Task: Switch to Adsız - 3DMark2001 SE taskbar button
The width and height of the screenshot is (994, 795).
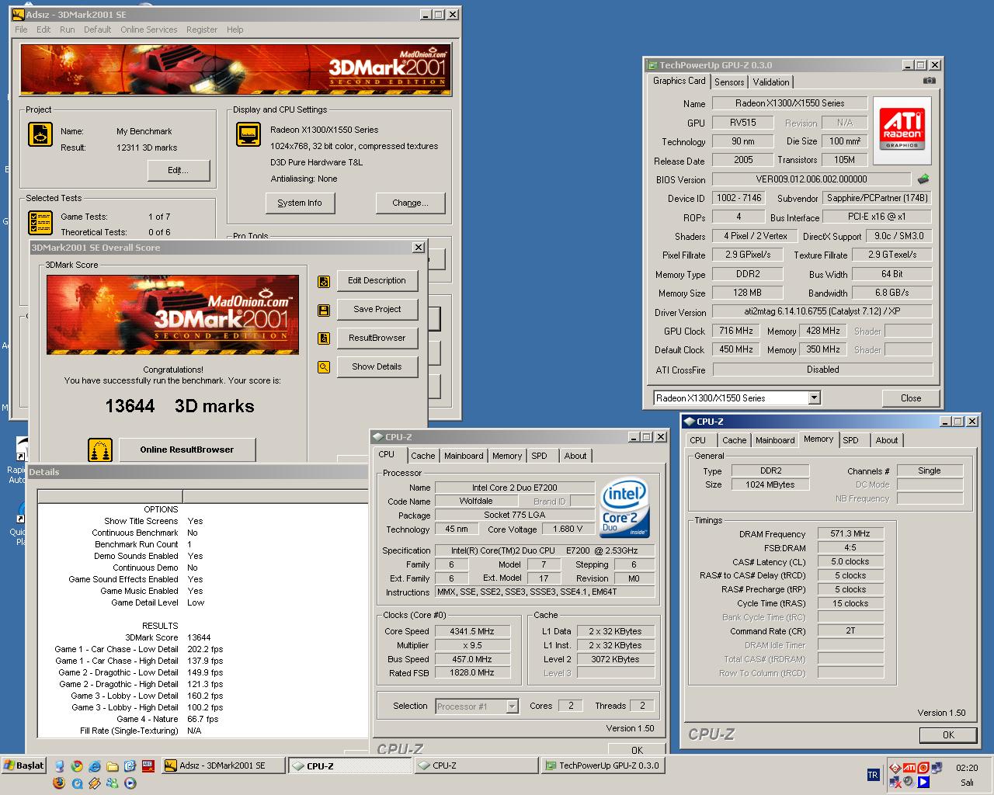Action: [223, 765]
